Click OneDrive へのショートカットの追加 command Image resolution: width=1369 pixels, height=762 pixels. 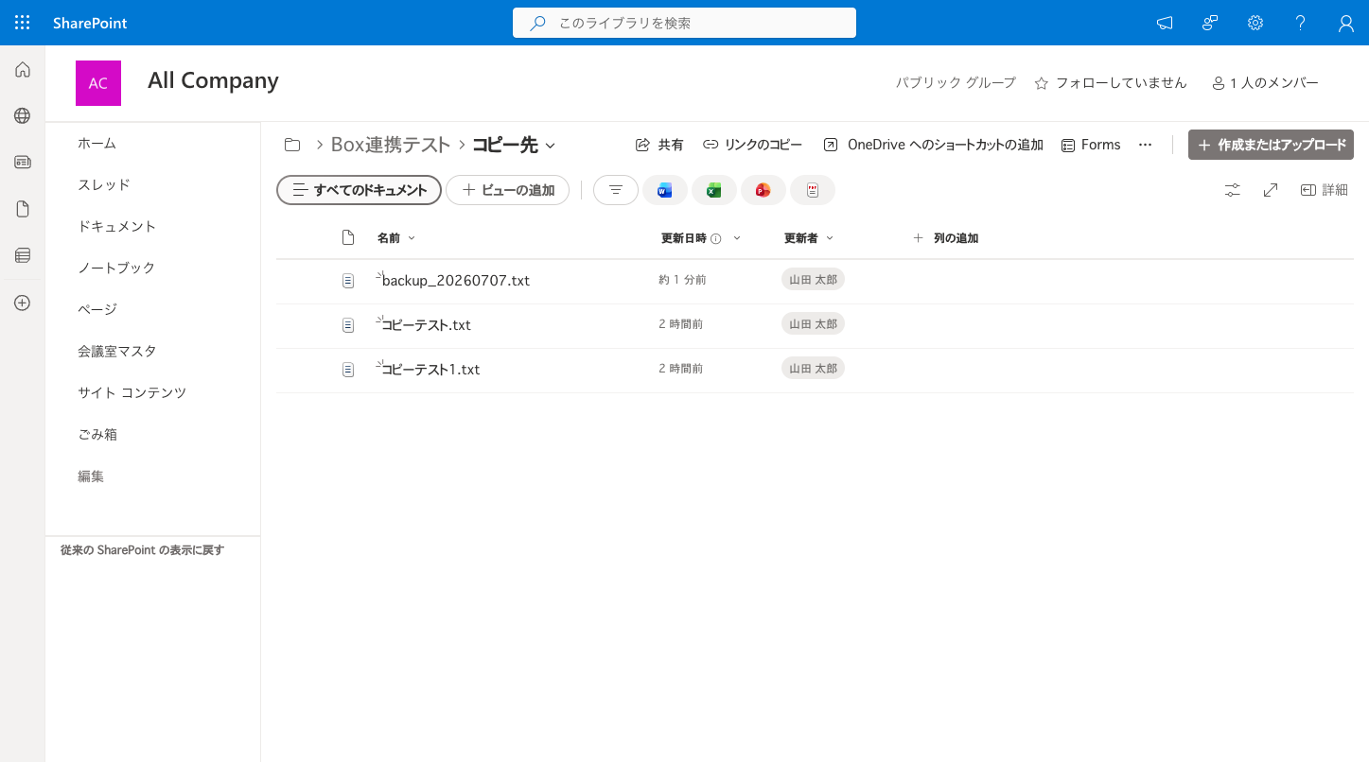pyautogui.click(x=933, y=145)
